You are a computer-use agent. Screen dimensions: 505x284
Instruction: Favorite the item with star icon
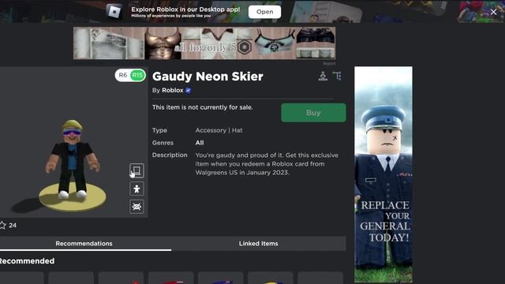[2, 225]
